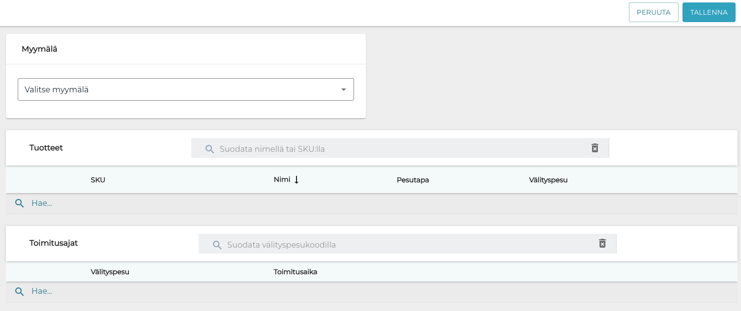Click Välityspesu header in the Tuotteet table
The height and width of the screenshot is (311, 741).
(548, 180)
